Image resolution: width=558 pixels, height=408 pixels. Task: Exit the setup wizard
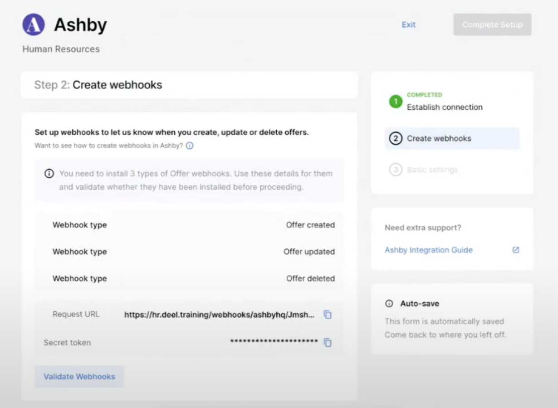[x=409, y=24]
